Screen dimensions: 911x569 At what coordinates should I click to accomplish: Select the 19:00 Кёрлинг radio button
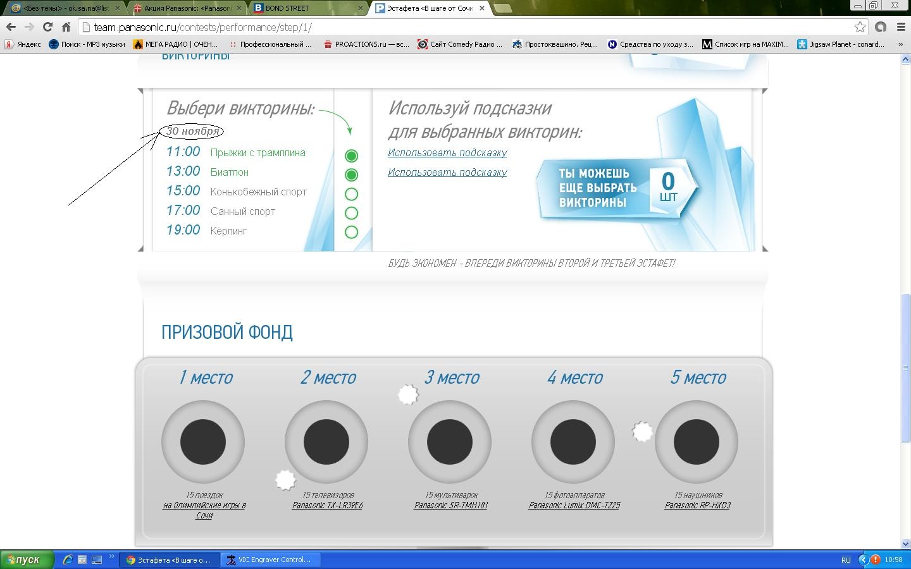coord(351,232)
